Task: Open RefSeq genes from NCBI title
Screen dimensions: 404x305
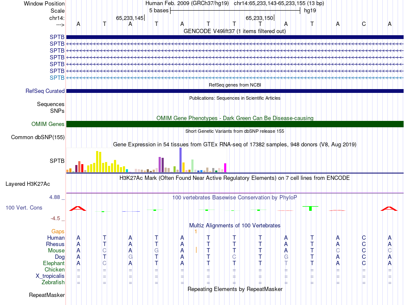Action: (x=235, y=85)
